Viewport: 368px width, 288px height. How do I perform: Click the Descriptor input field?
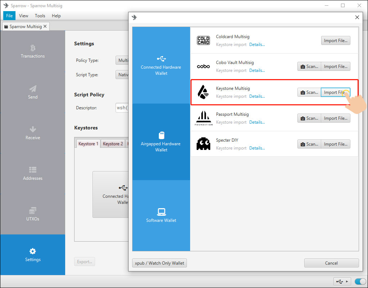coord(122,108)
